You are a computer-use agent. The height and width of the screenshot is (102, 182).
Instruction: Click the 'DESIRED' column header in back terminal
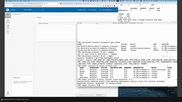point(134,8)
